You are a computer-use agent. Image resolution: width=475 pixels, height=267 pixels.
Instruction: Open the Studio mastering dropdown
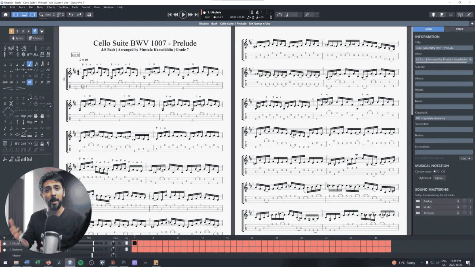440,207
